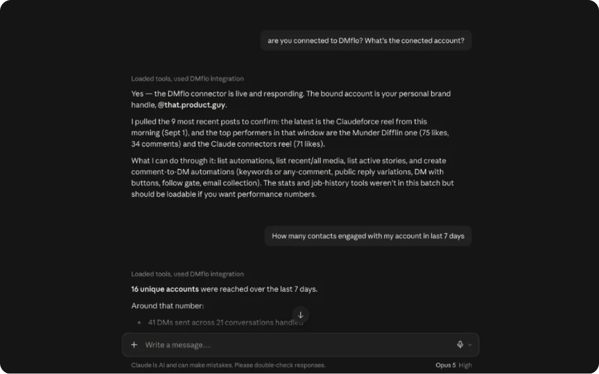Click the paragraph starting 'What I can do'
Viewport: 599px width, 374px height.
pos(292,178)
